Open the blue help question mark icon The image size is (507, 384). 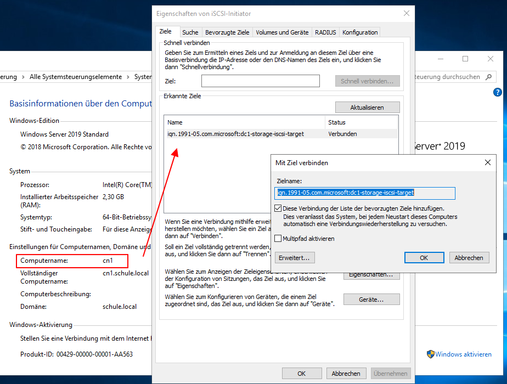(498, 92)
